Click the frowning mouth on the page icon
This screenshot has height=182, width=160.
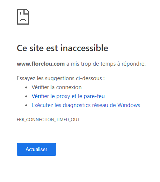pyautogui.click(x=23, y=20)
